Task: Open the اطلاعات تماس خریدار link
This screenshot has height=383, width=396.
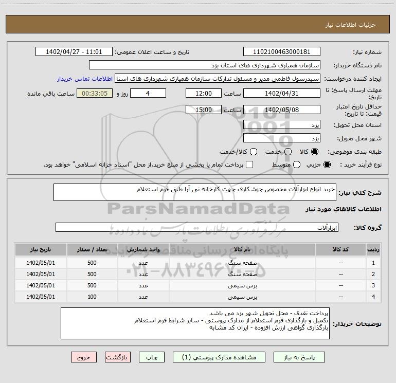Action: [x=85, y=79]
